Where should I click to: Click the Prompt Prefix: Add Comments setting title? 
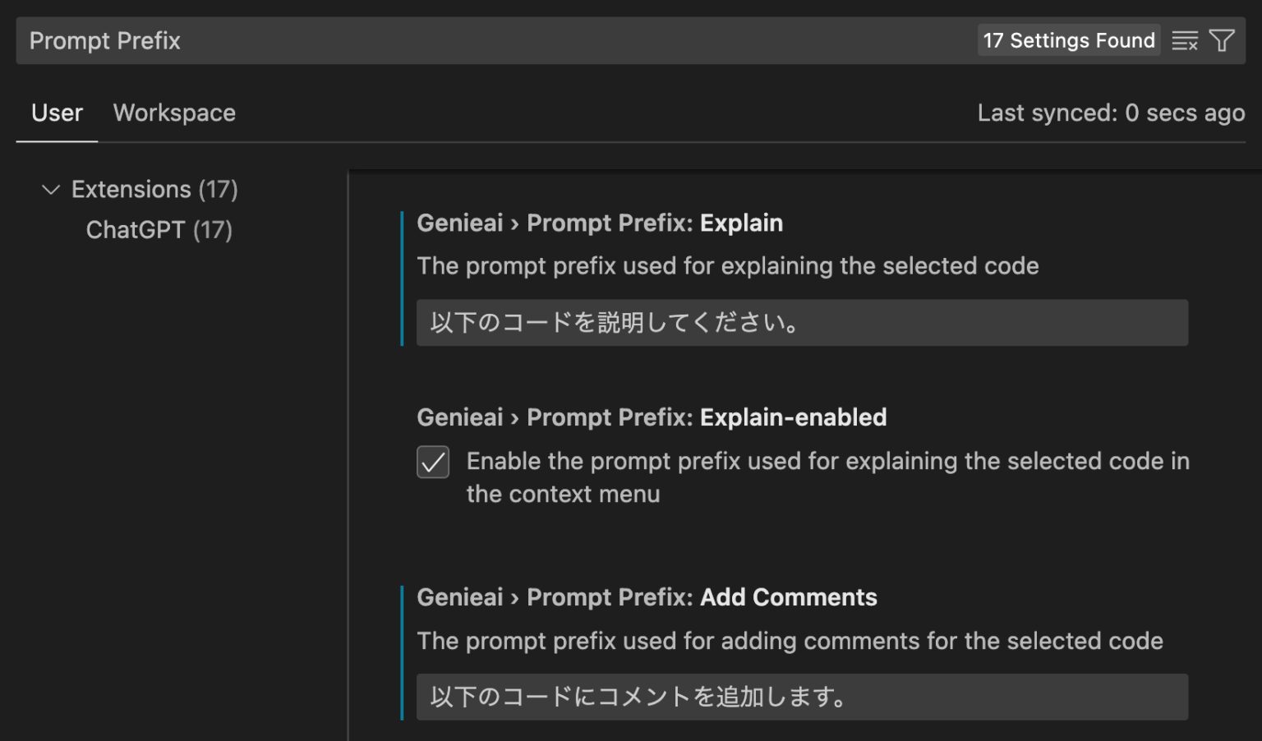[647, 597]
